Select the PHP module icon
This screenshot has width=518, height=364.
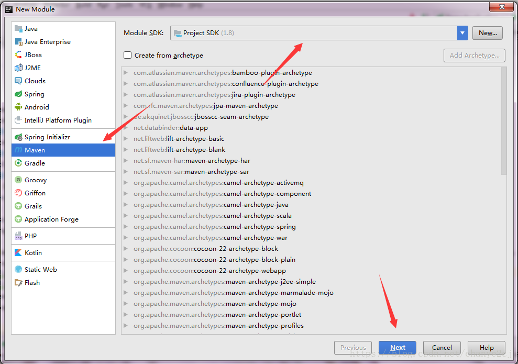click(x=18, y=236)
